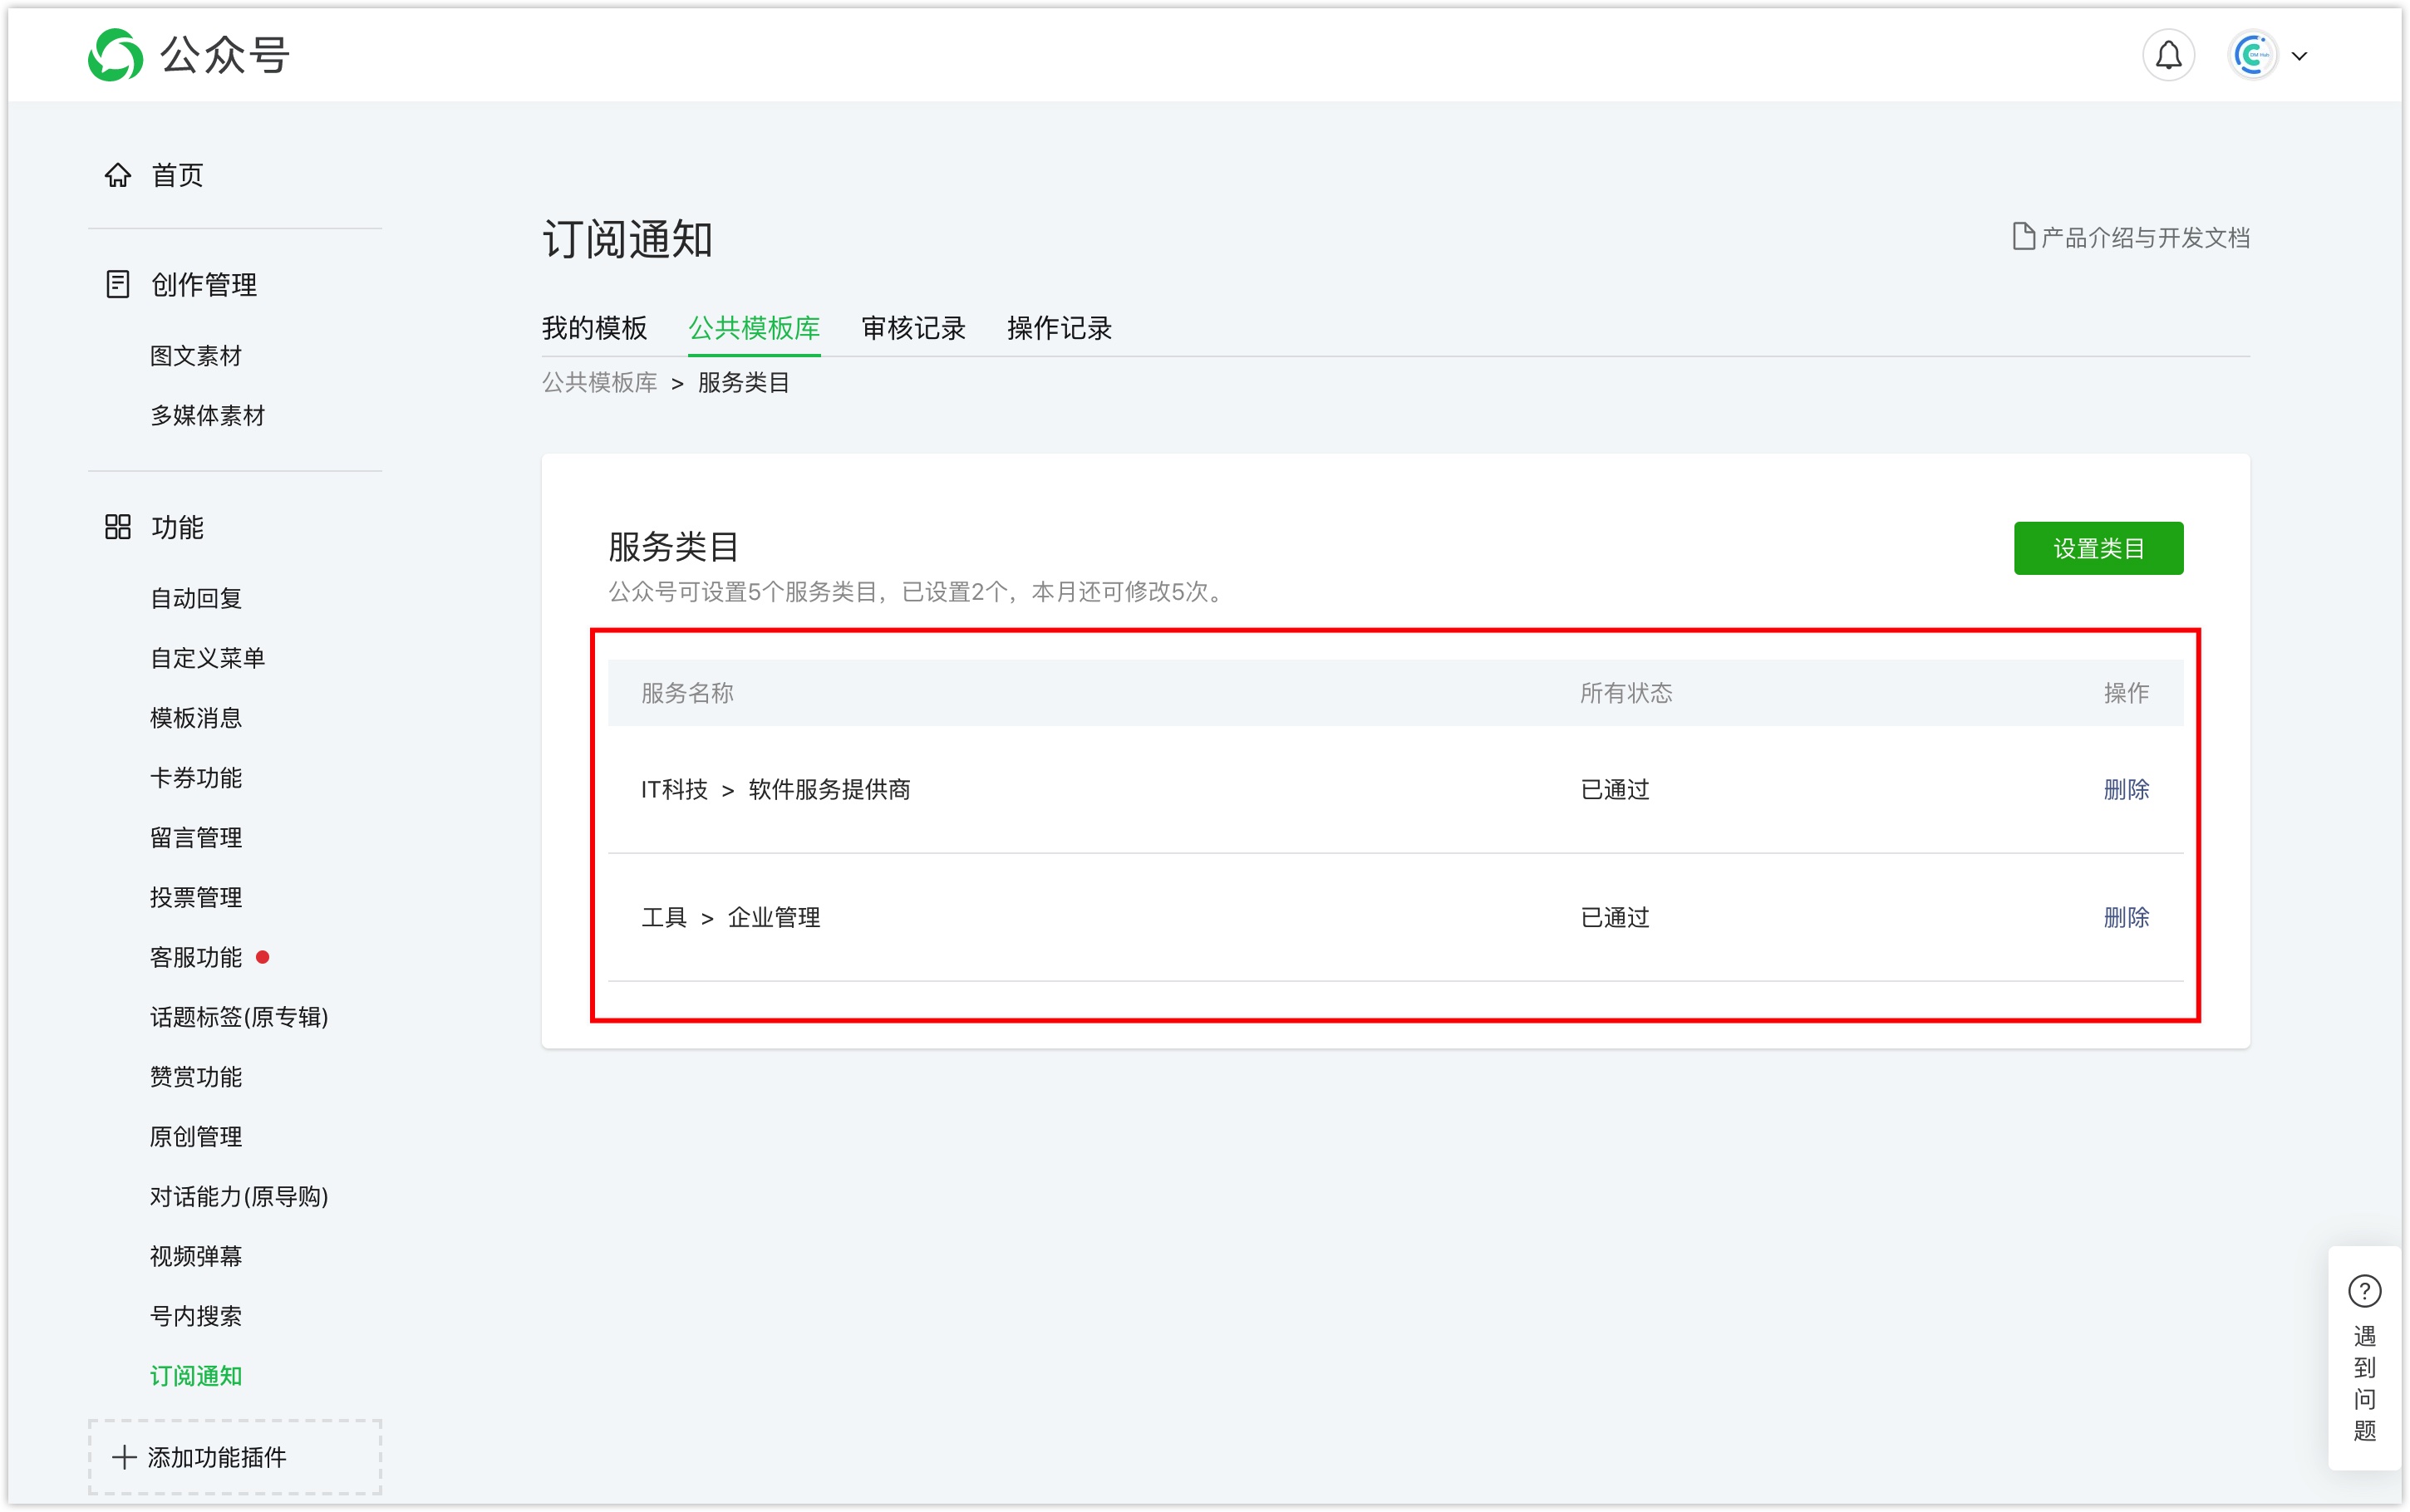Click the account avatar icon

coord(2252,55)
